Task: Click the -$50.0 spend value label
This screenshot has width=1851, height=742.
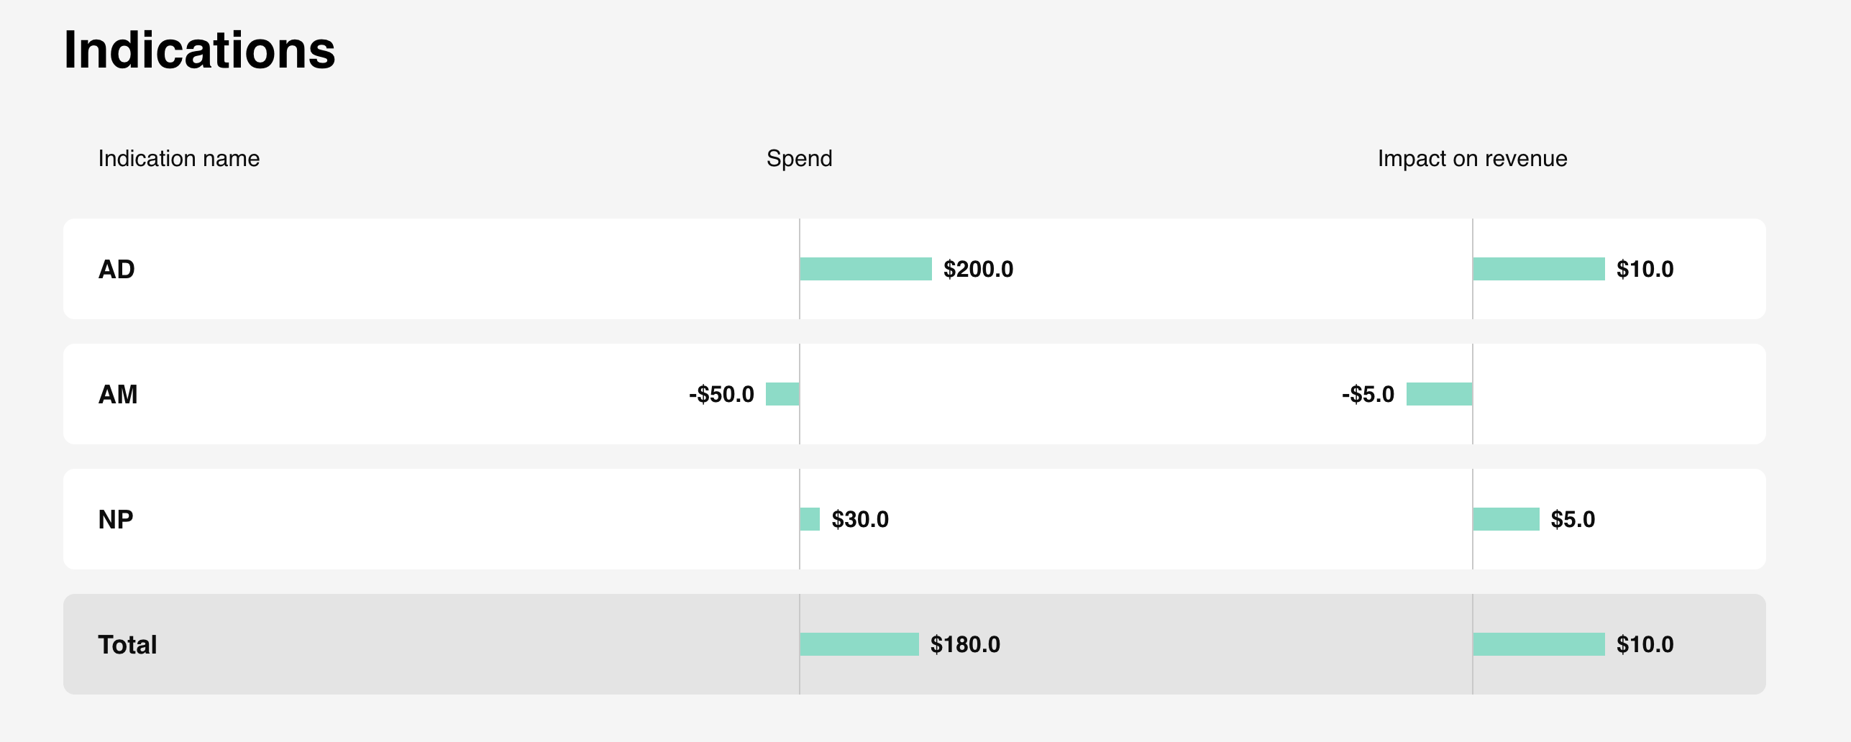Action: tap(721, 394)
